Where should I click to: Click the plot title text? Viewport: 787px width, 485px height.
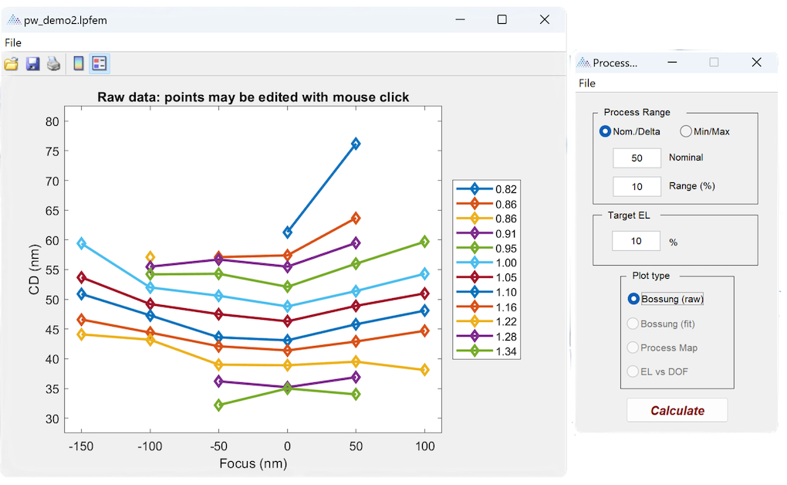click(253, 97)
